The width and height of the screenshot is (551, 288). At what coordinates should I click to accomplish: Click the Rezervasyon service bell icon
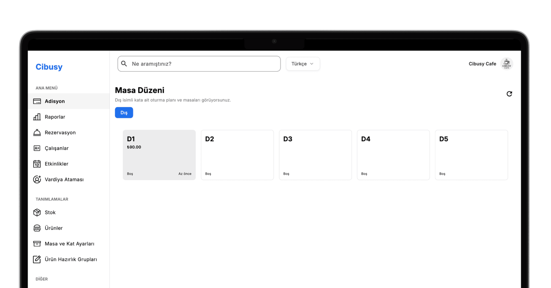[x=37, y=133]
